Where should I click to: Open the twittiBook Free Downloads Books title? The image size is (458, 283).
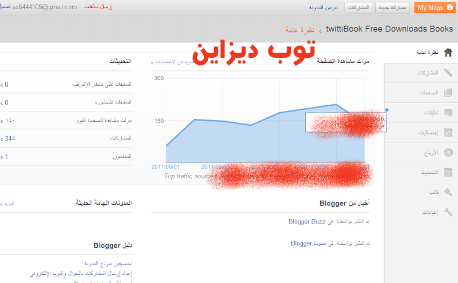[x=389, y=29]
